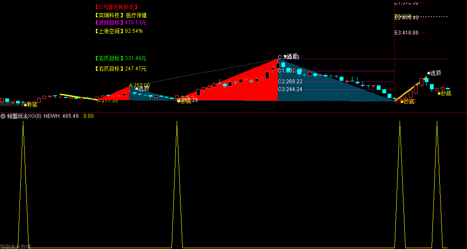The image size is (467, 249).
Task: Select the C3:244.24 retracement level
Action: click(290, 89)
